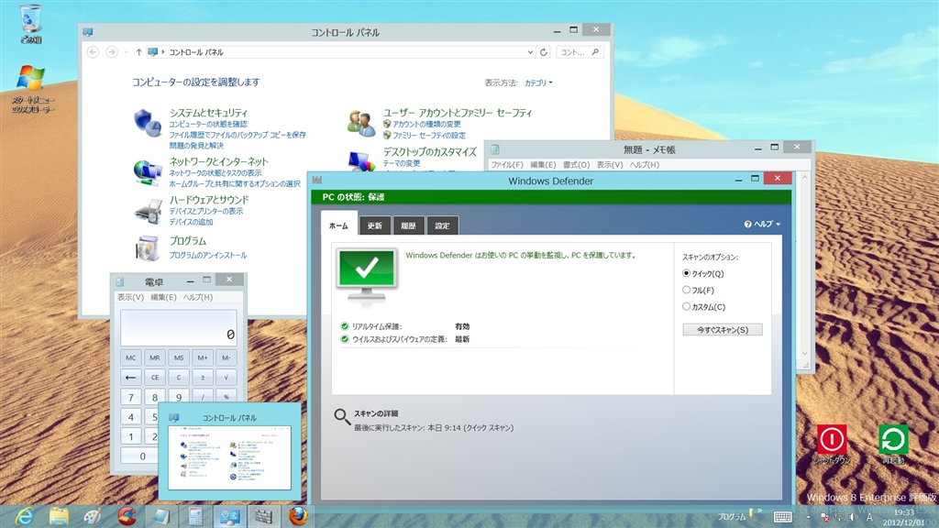Refresh the Control Panel address bar
This screenshot has height=528, width=939.
[x=543, y=52]
